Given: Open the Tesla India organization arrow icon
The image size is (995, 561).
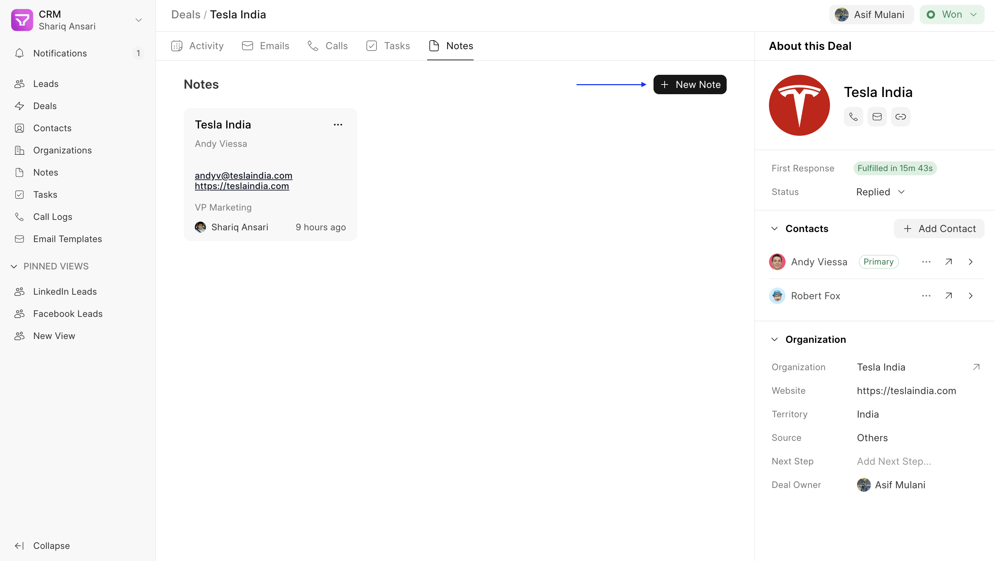Looking at the screenshot, I should [x=976, y=367].
